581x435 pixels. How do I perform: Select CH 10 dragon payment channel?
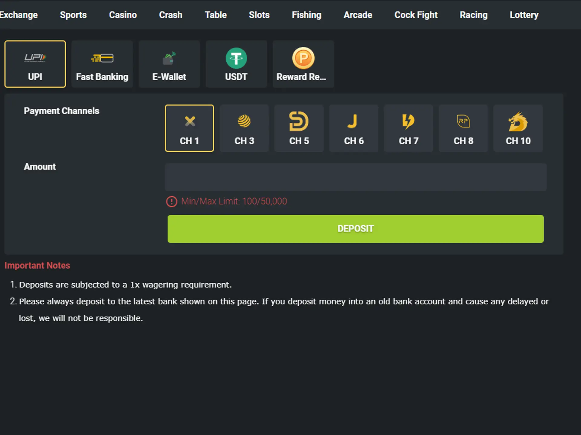tap(518, 128)
